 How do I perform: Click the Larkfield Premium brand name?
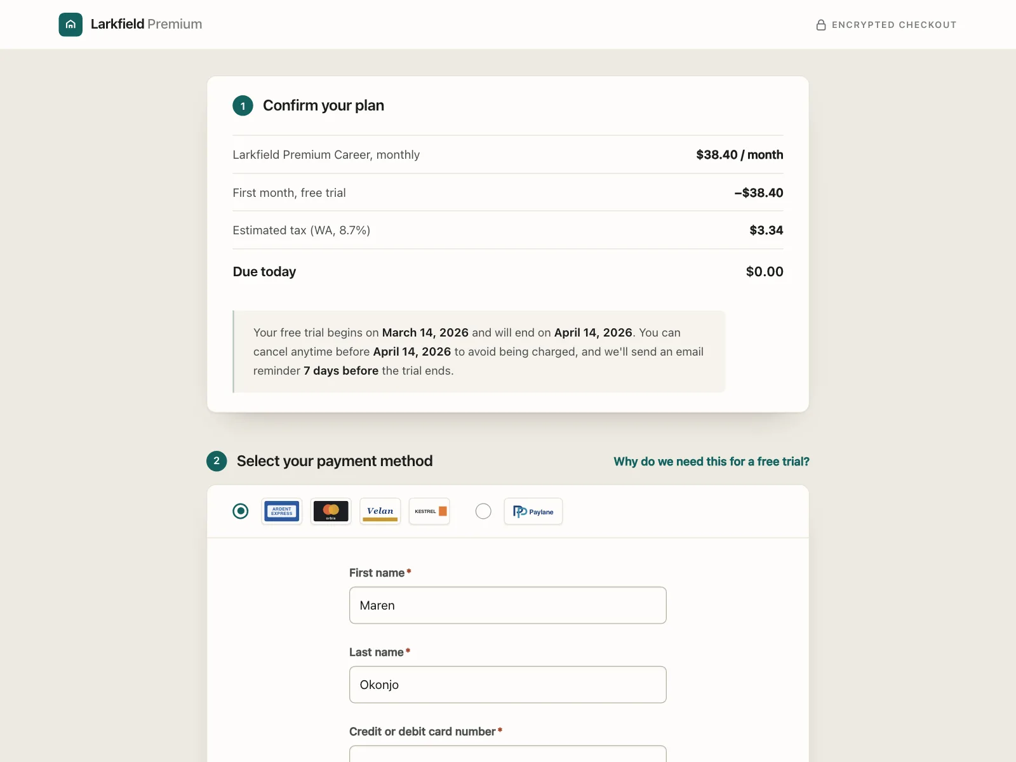(146, 24)
